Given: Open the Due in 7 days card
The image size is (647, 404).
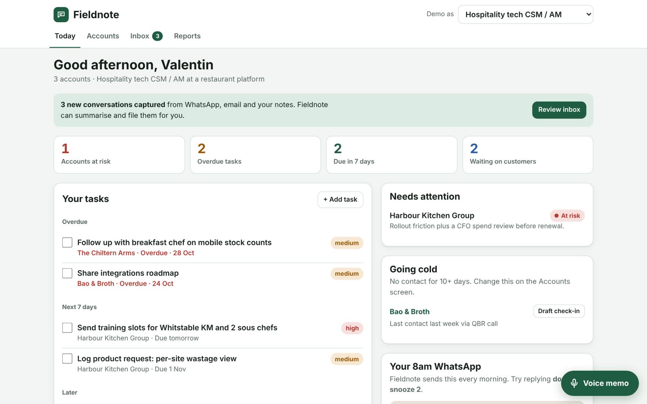Looking at the screenshot, I should (x=391, y=155).
